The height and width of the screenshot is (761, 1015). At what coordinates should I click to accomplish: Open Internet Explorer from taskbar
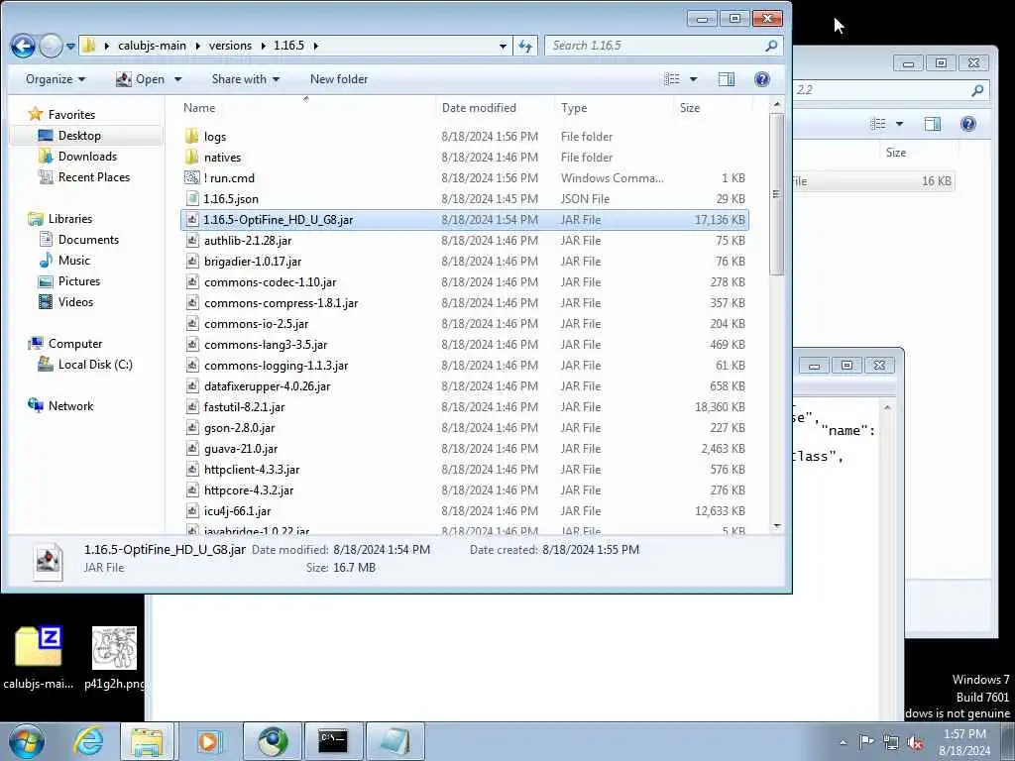point(88,741)
